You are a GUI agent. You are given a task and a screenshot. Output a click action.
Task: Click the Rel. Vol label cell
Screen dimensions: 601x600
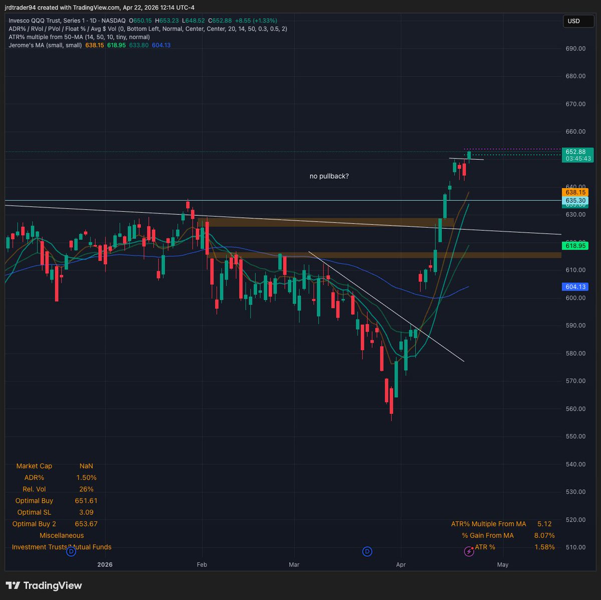[x=34, y=489]
